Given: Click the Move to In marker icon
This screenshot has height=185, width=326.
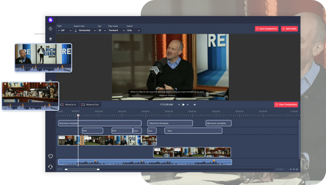Looking at the screenshot, I should pyautogui.click(x=62, y=105).
